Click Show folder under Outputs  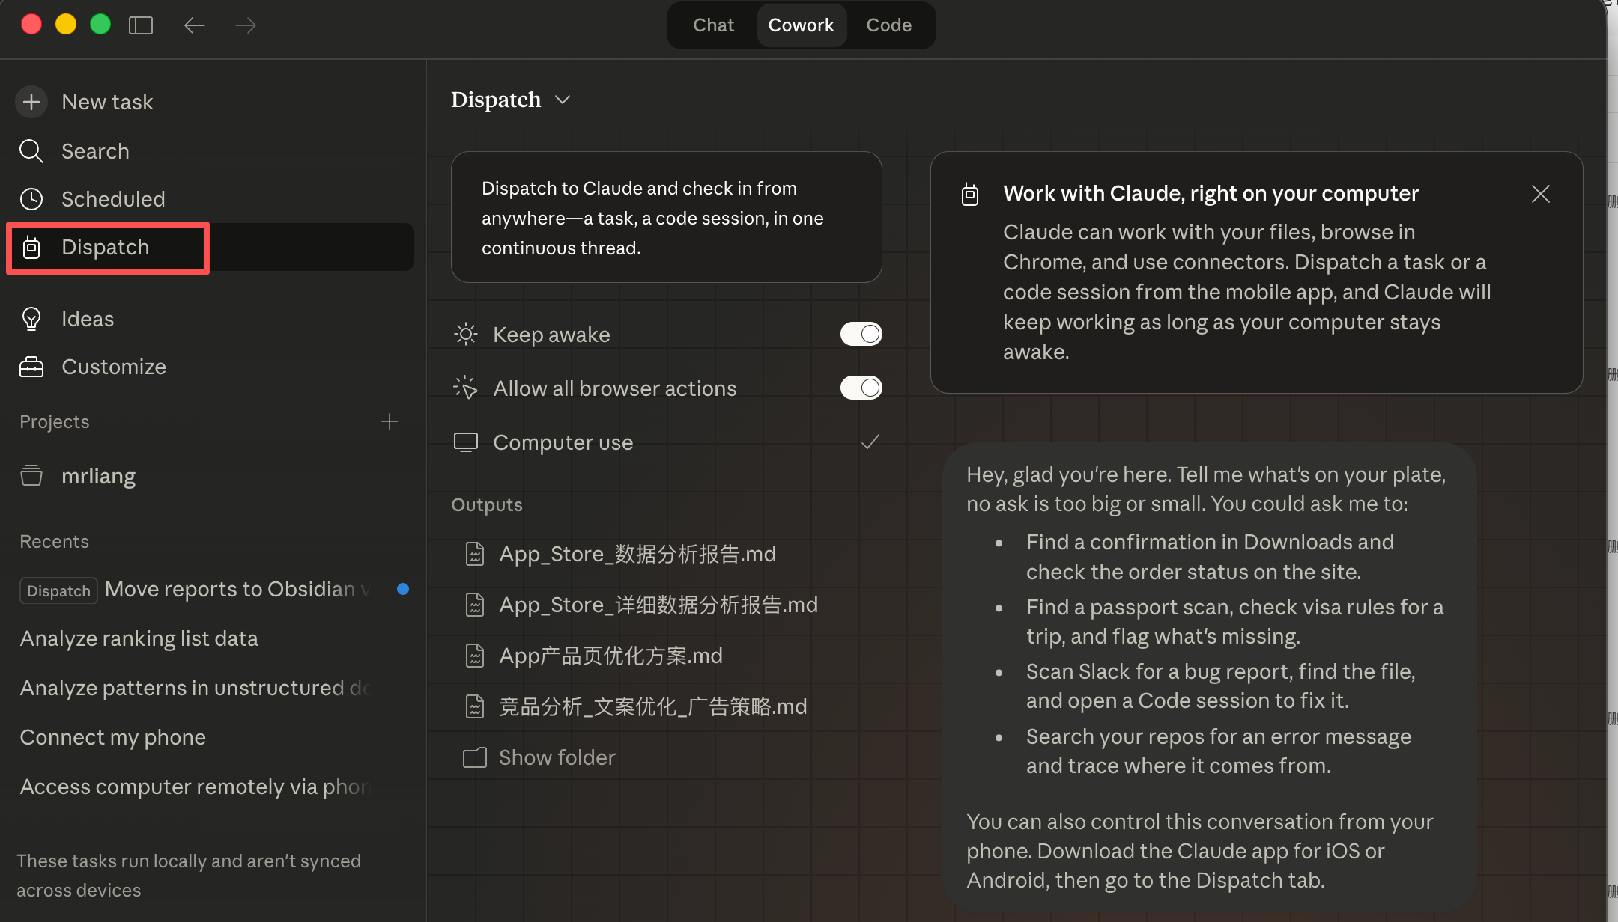(557, 757)
